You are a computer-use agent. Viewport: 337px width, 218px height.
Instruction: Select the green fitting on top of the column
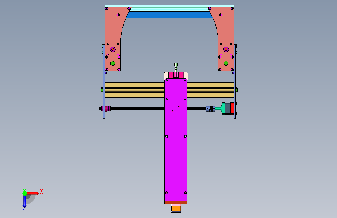[176, 67]
